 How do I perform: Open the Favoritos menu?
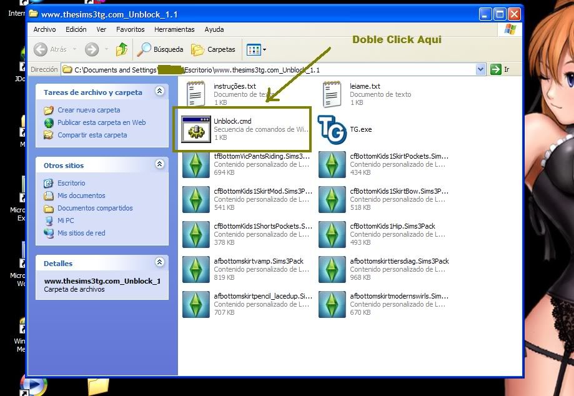(x=131, y=29)
